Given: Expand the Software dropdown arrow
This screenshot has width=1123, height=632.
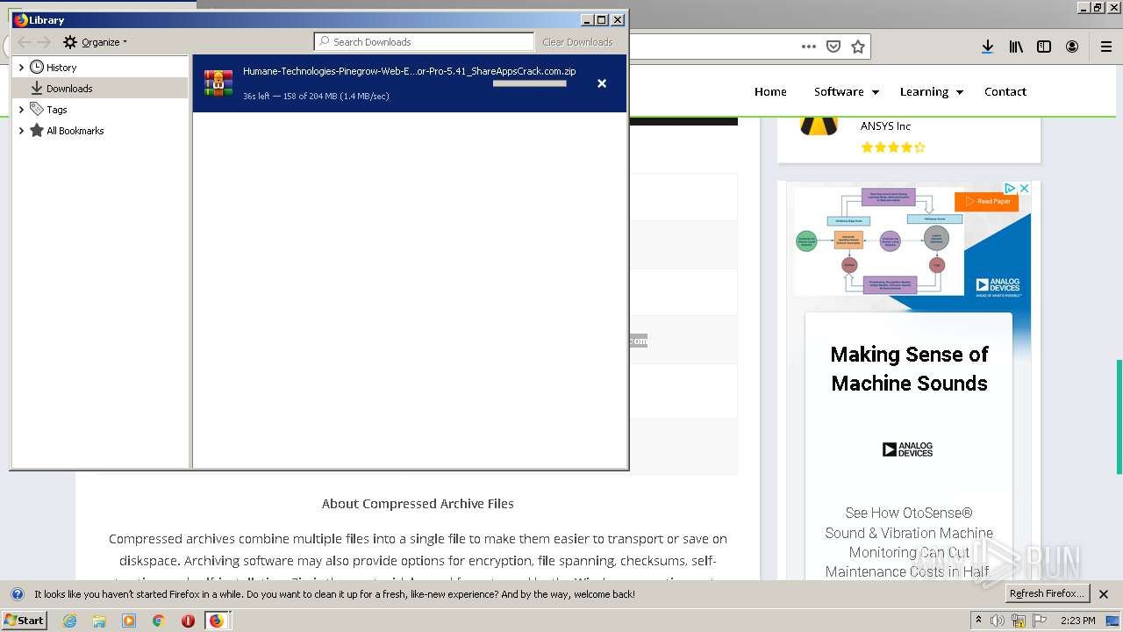Looking at the screenshot, I should [874, 92].
